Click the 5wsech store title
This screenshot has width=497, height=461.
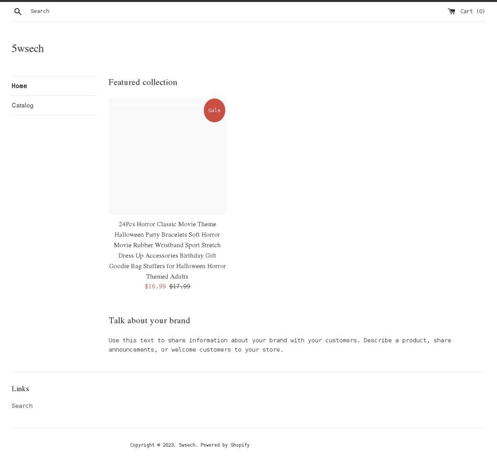[x=27, y=48]
